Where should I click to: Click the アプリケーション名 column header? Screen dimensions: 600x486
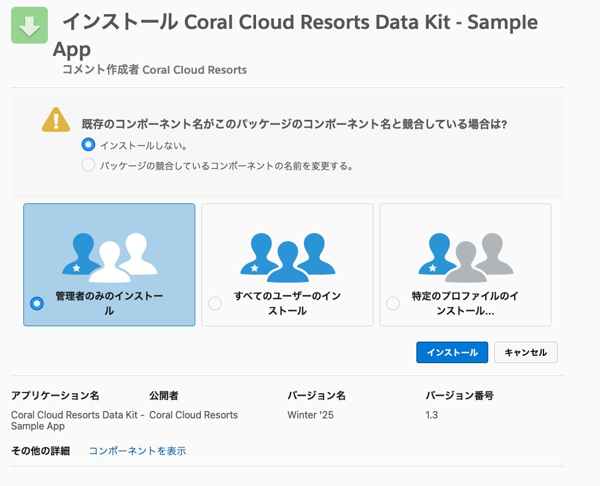55,395
